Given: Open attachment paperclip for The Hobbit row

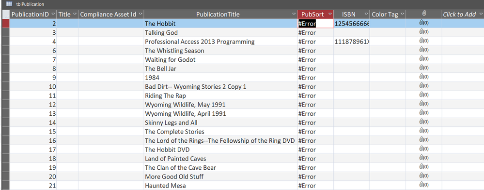Looking at the screenshot, I should pyautogui.click(x=424, y=23).
